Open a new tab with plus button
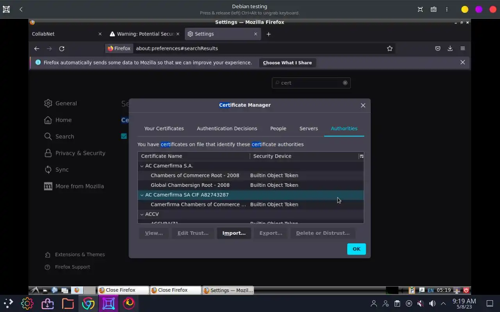The image size is (500, 312). 268,34
